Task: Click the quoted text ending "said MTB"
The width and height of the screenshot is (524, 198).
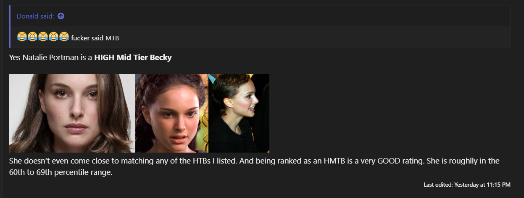Action: (x=95, y=38)
